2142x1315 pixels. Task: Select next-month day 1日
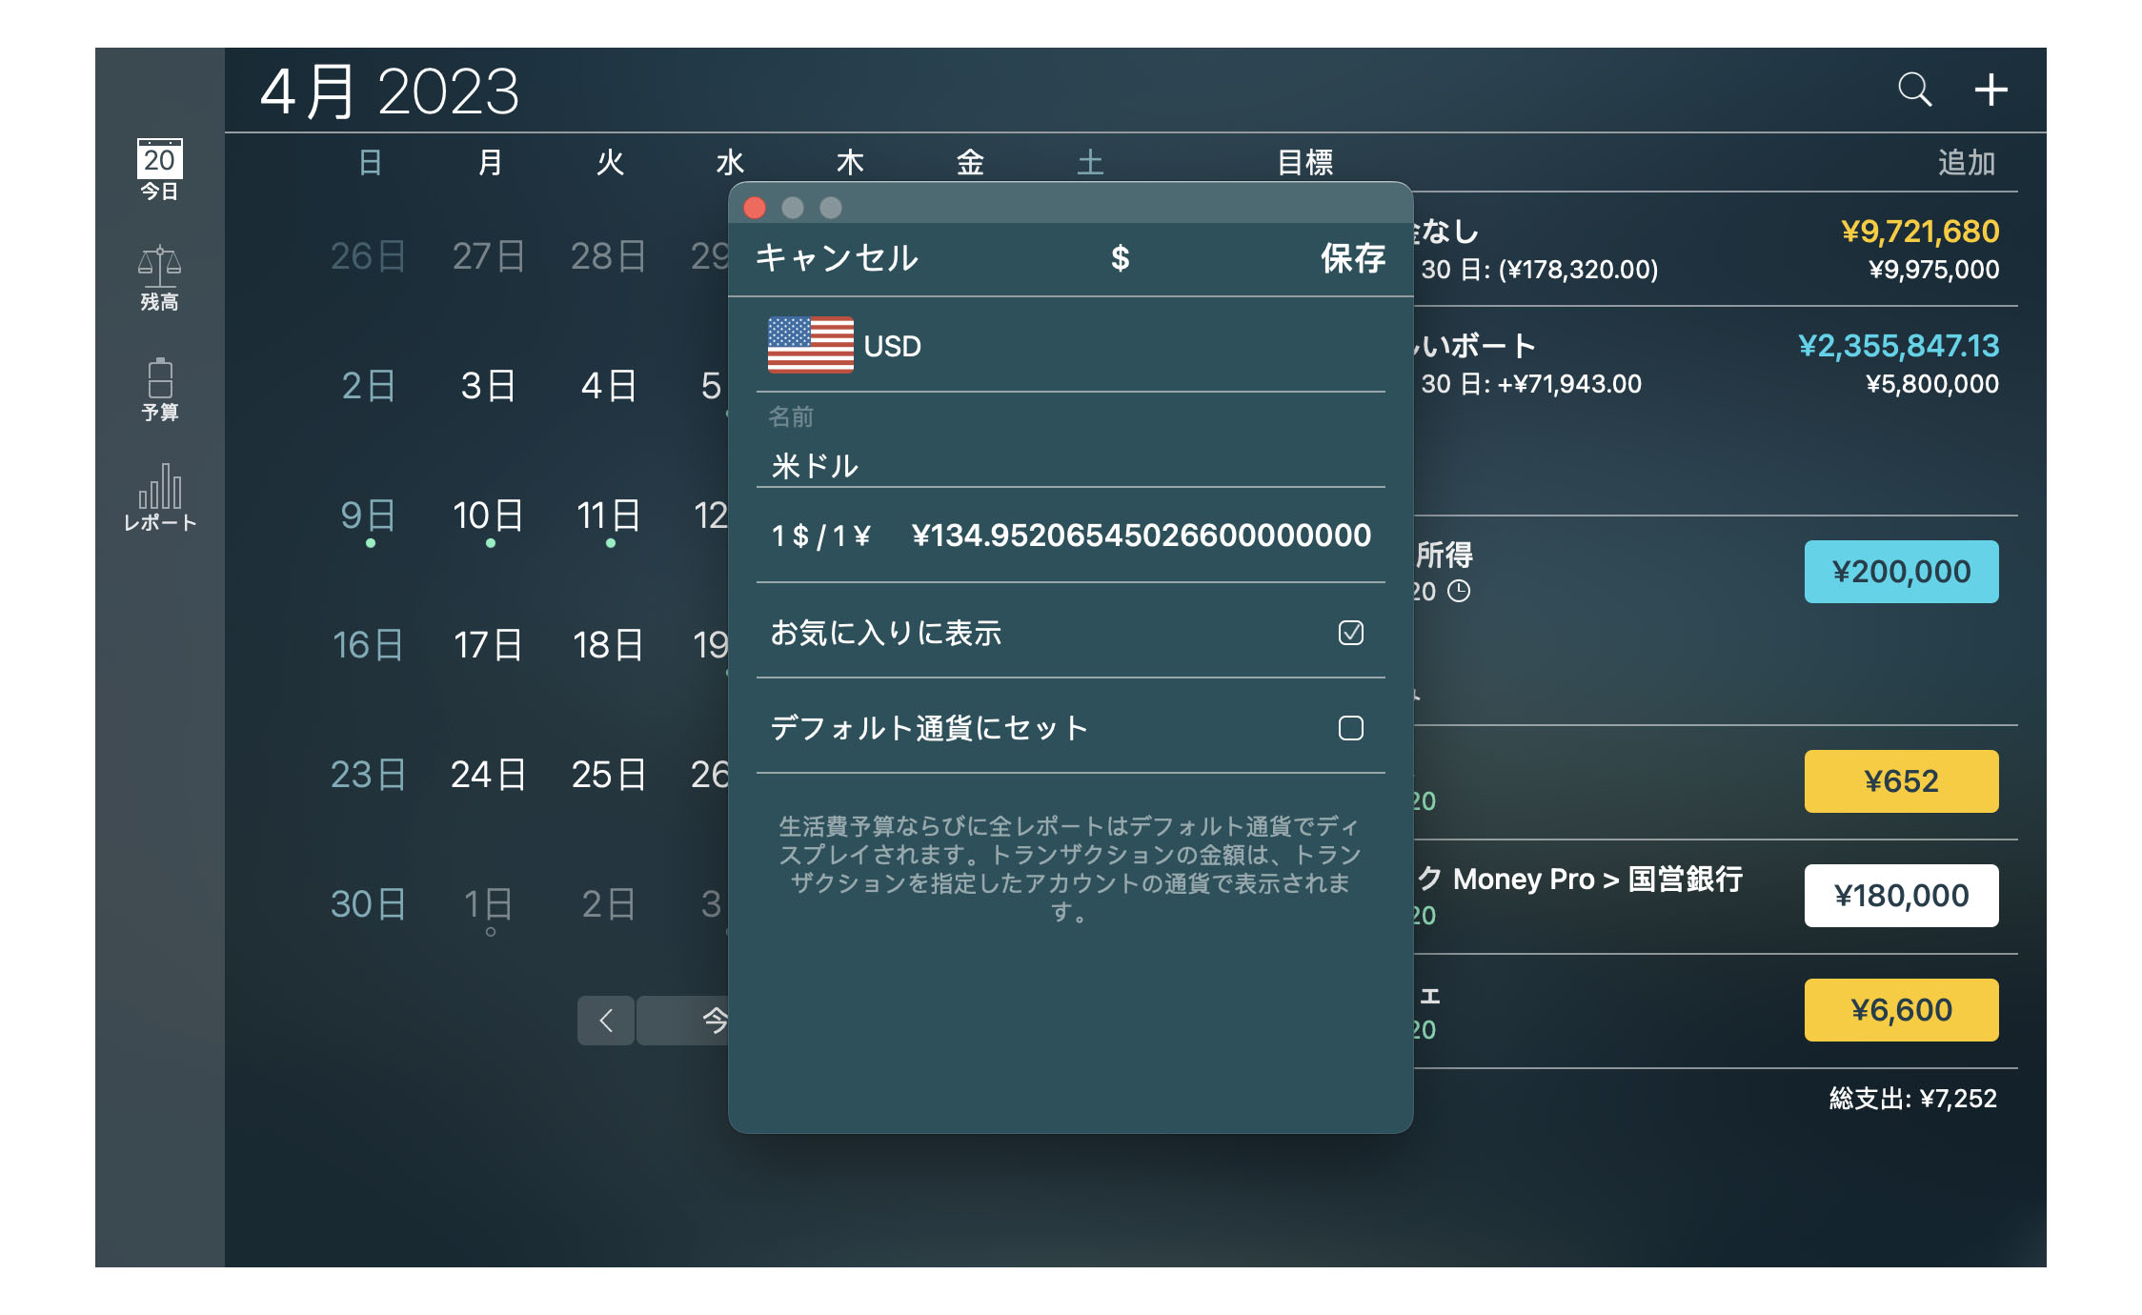[488, 904]
